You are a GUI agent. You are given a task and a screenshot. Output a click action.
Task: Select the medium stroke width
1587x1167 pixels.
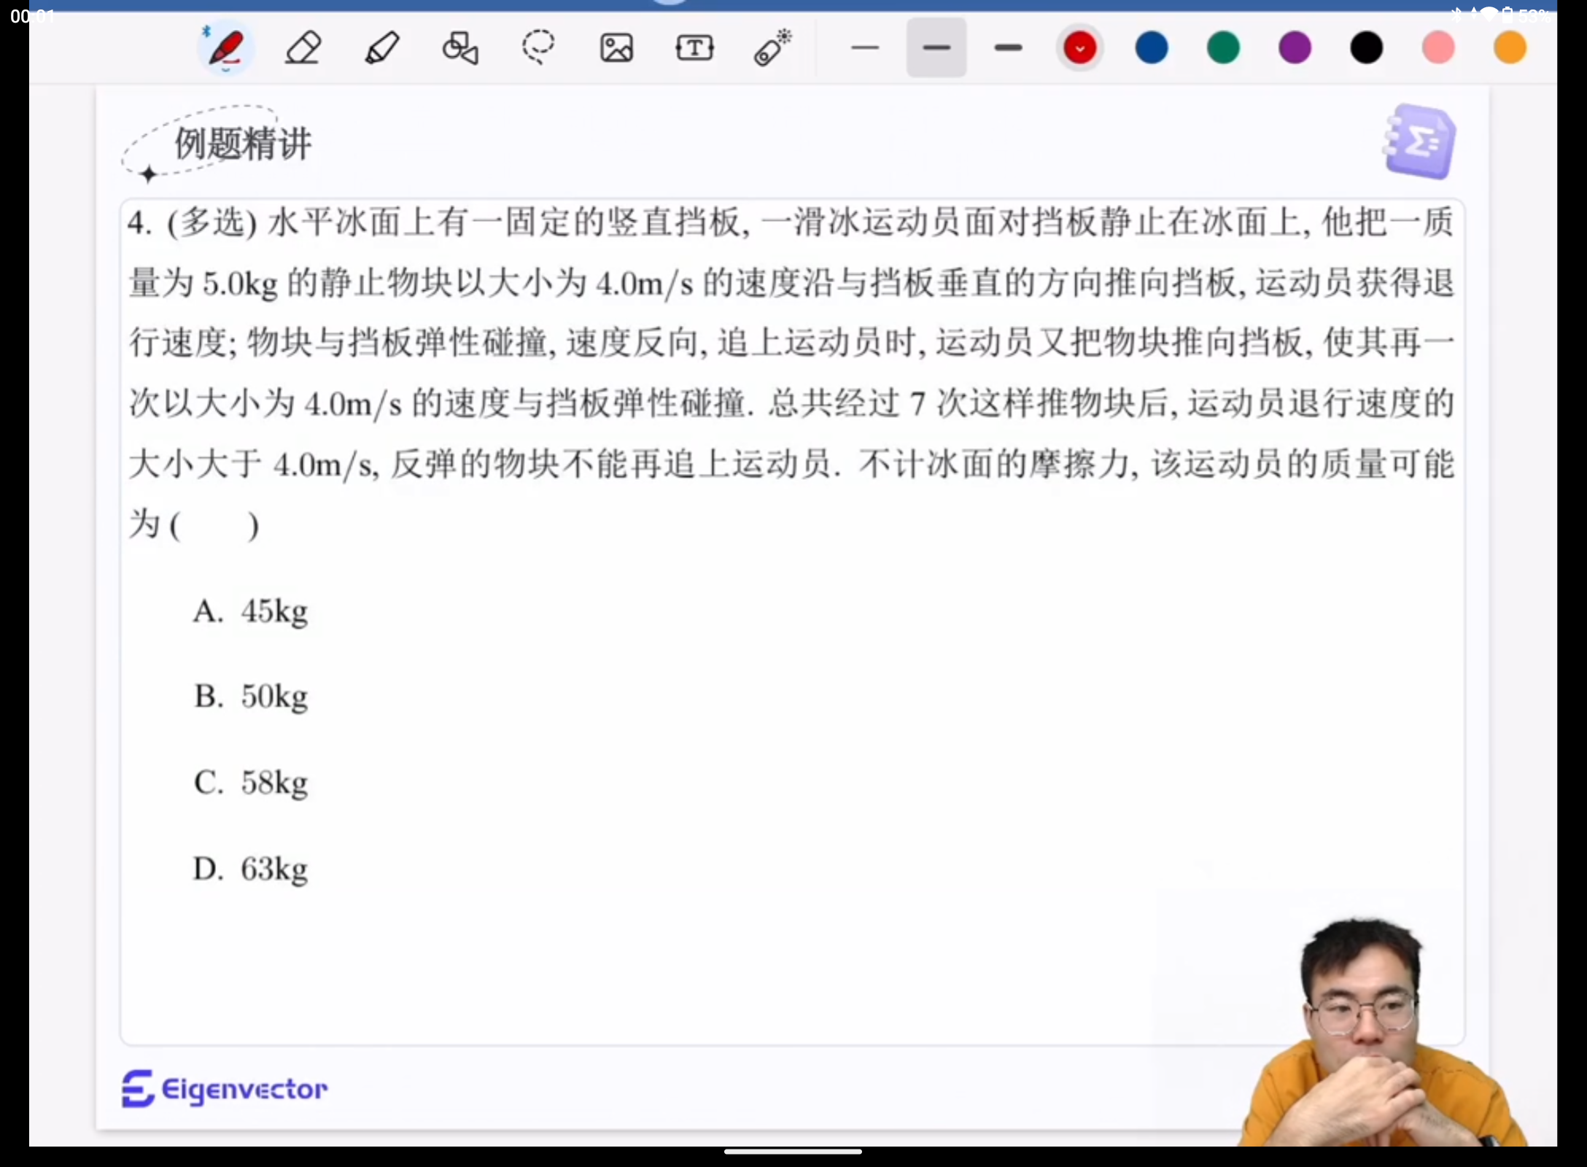pyautogui.click(x=936, y=47)
